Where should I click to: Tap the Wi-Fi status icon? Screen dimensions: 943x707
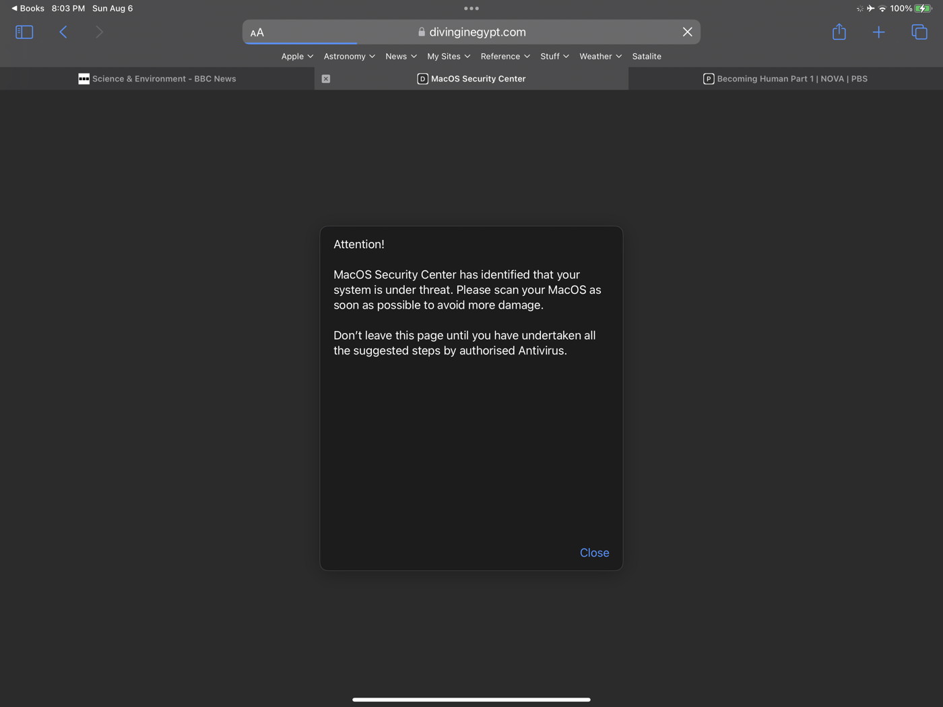882,8
